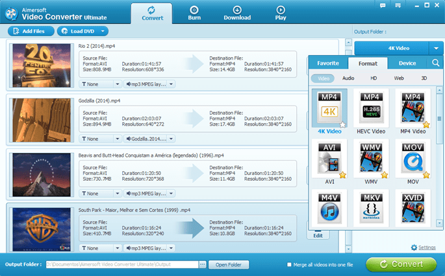Select the MP4 Video format icon

pos(413,109)
